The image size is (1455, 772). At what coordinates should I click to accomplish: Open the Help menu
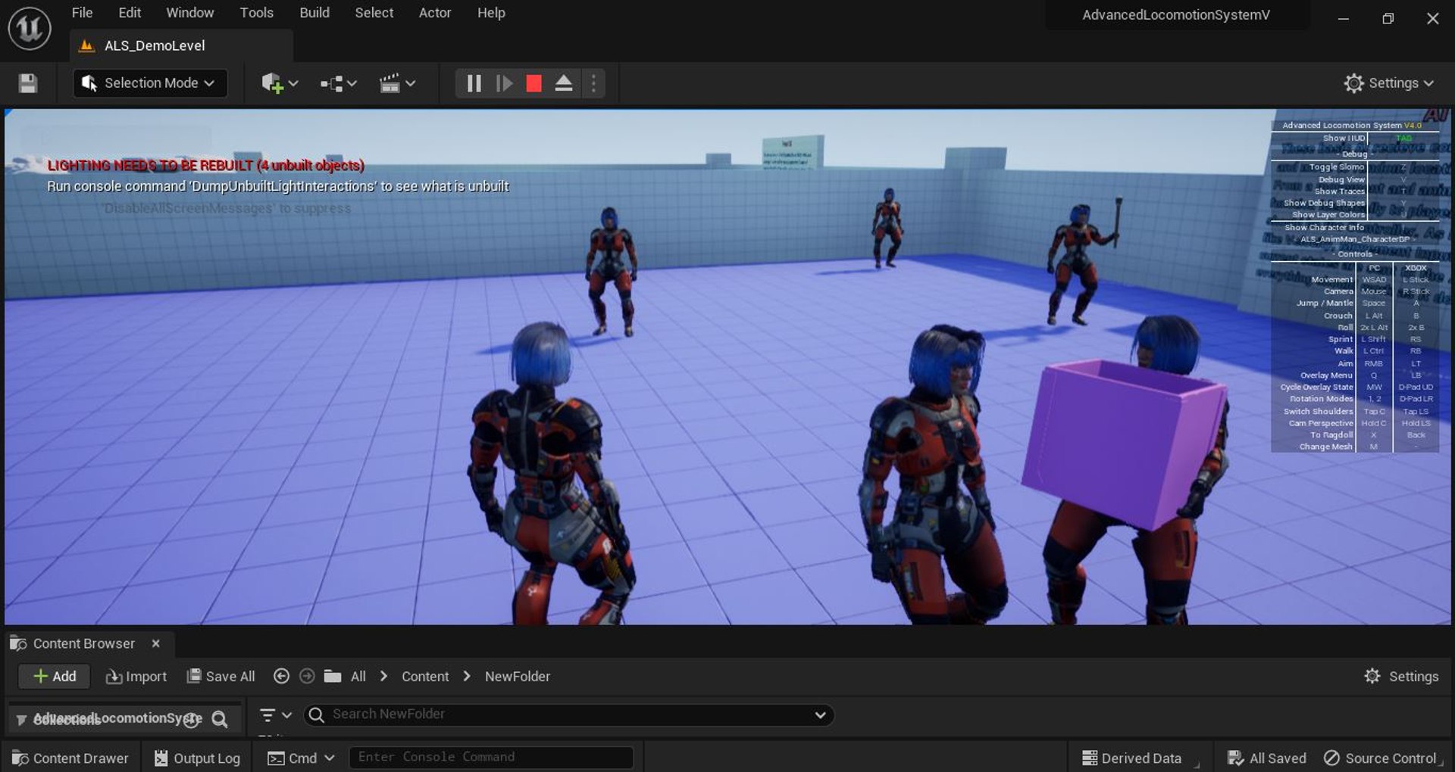(x=491, y=13)
